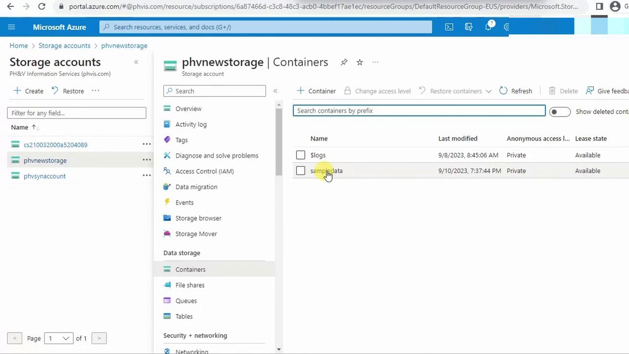Viewport: 629px width, 354px height.
Task: Focus the Search containers by prefix field
Action: 419,111
